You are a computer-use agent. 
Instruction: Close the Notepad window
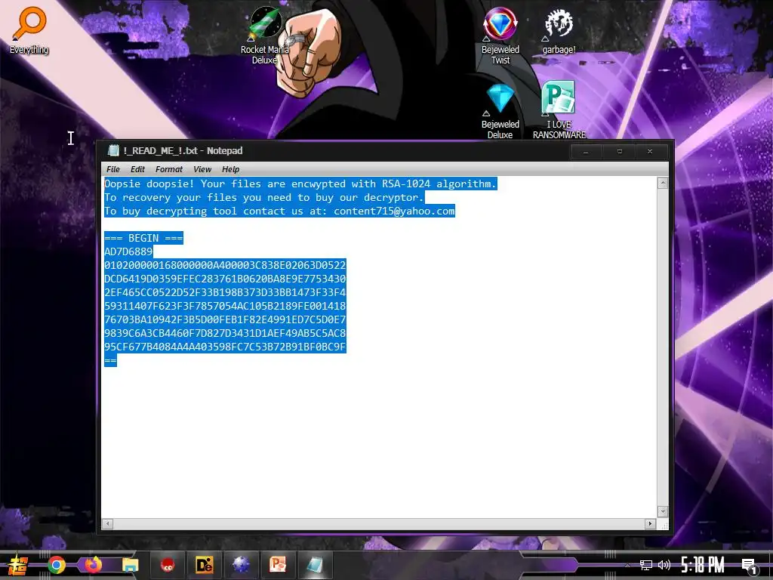point(650,151)
